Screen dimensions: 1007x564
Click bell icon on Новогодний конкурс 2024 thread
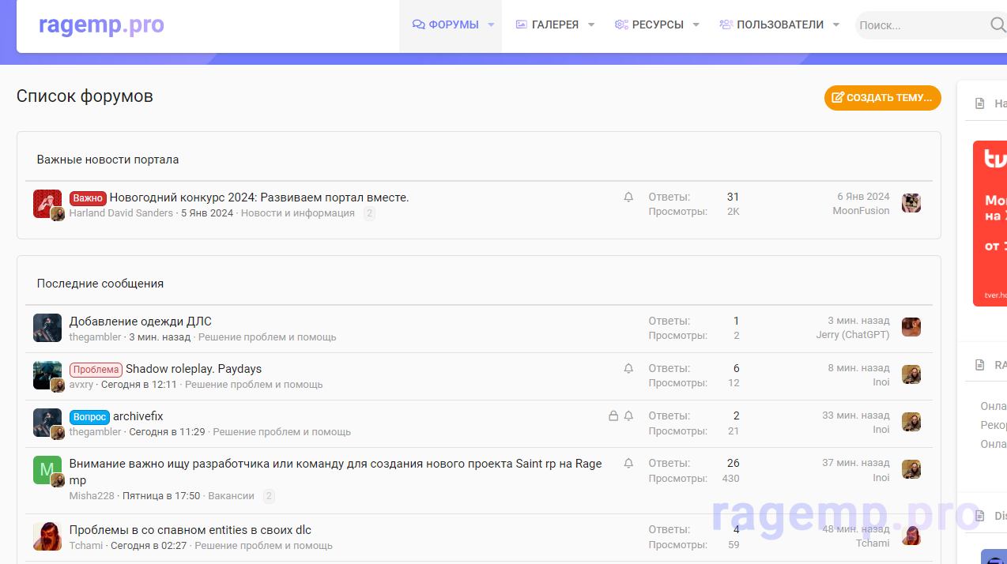pos(628,197)
